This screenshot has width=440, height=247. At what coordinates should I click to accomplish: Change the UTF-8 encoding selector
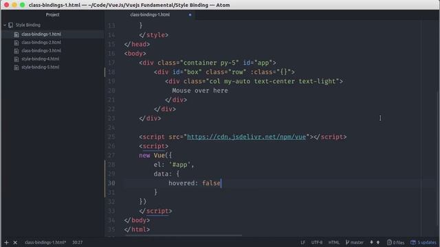pyautogui.click(x=317, y=242)
